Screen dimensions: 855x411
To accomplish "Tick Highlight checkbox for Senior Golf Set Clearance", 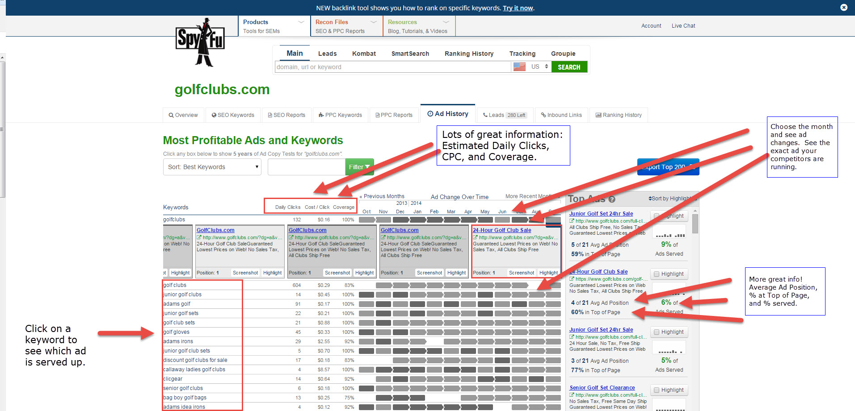I will [657, 390].
